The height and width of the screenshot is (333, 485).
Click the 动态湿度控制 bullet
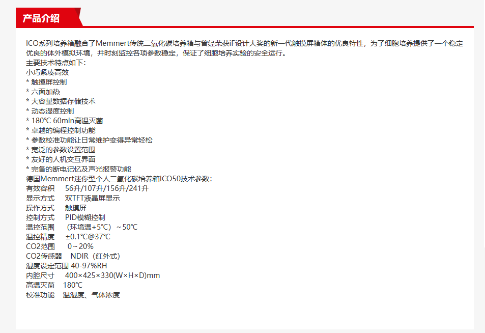tap(50, 111)
